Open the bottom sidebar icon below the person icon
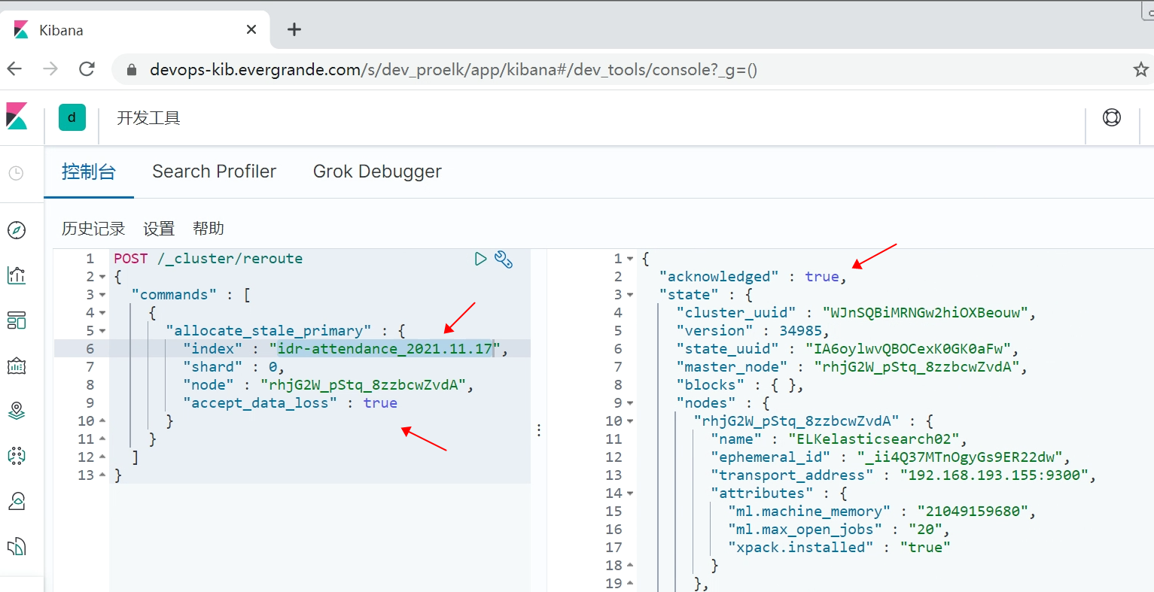Screen dimensions: 1154x592 17,546
